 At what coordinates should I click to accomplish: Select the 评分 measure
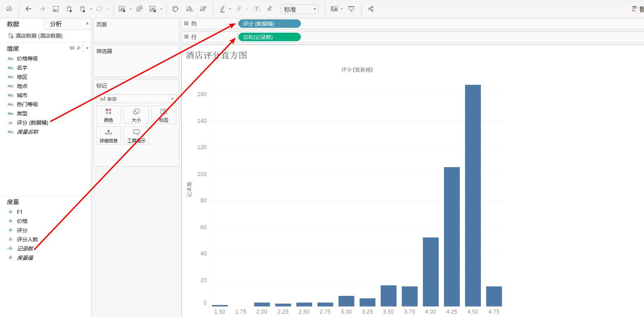(x=22, y=230)
